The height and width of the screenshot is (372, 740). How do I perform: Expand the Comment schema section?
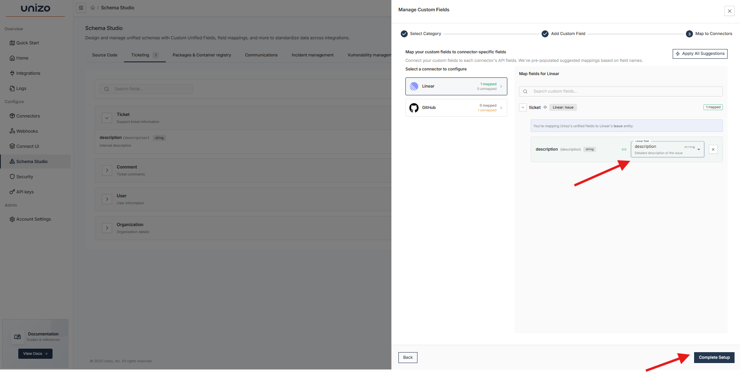(x=107, y=170)
